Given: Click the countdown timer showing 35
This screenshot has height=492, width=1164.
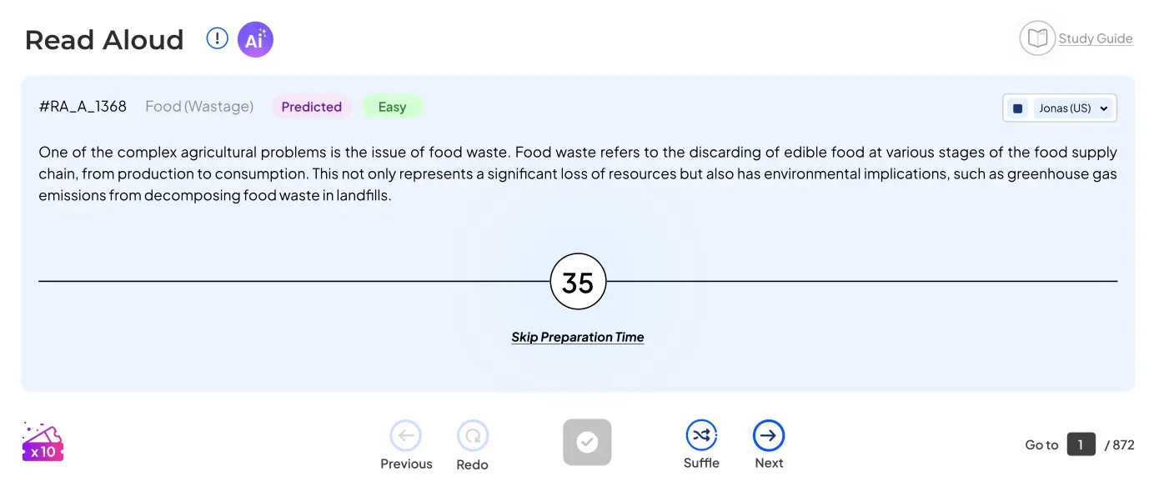Looking at the screenshot, I should click(578, 281).
